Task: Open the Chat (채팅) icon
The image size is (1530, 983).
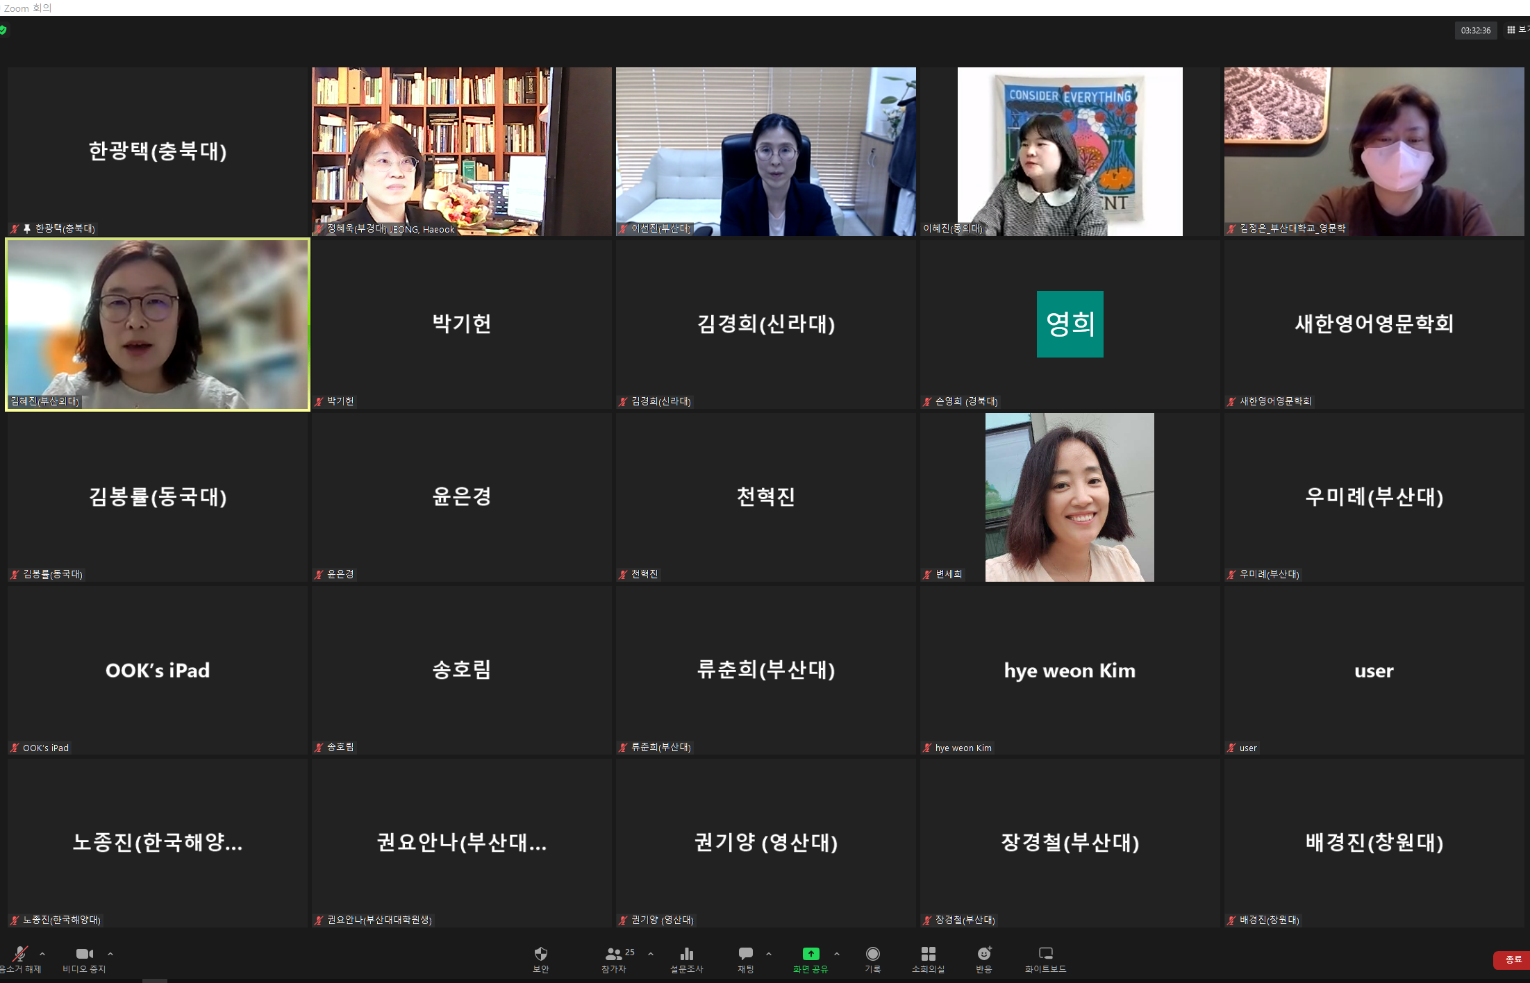Action: coord(745,955)
